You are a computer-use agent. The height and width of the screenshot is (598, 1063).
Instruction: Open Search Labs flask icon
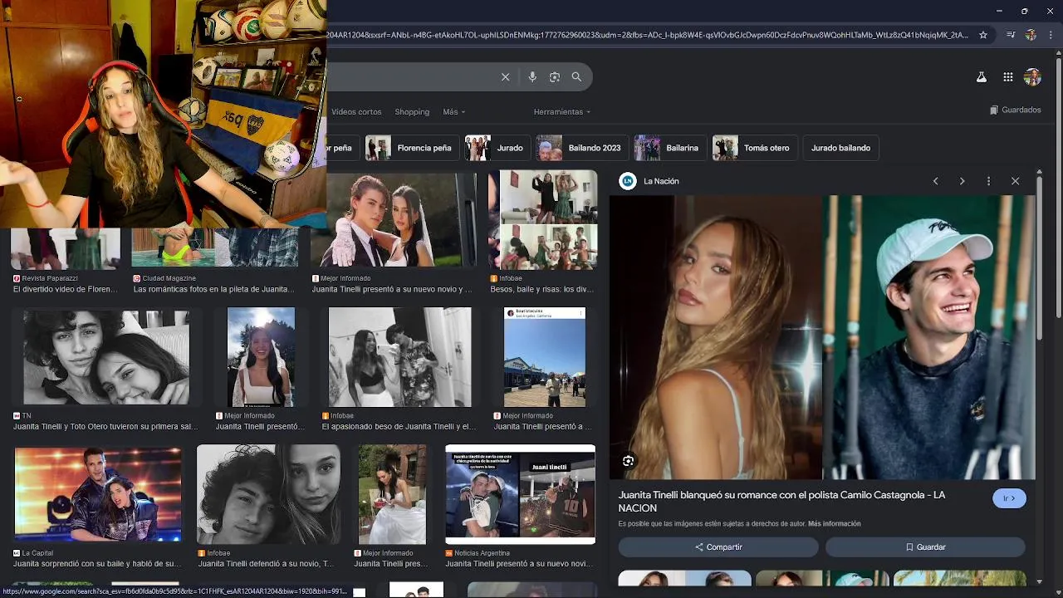pyautogui.click(x=981, y=77)
